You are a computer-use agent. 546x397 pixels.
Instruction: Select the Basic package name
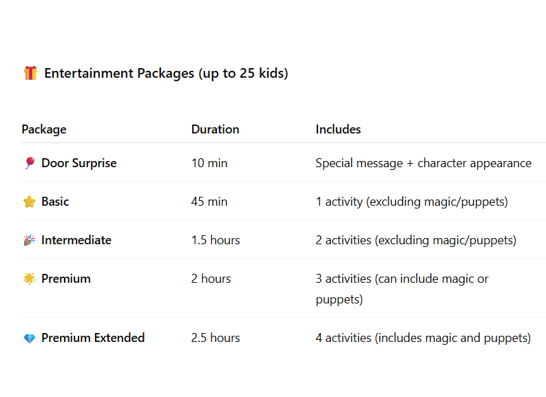(55, 202)
